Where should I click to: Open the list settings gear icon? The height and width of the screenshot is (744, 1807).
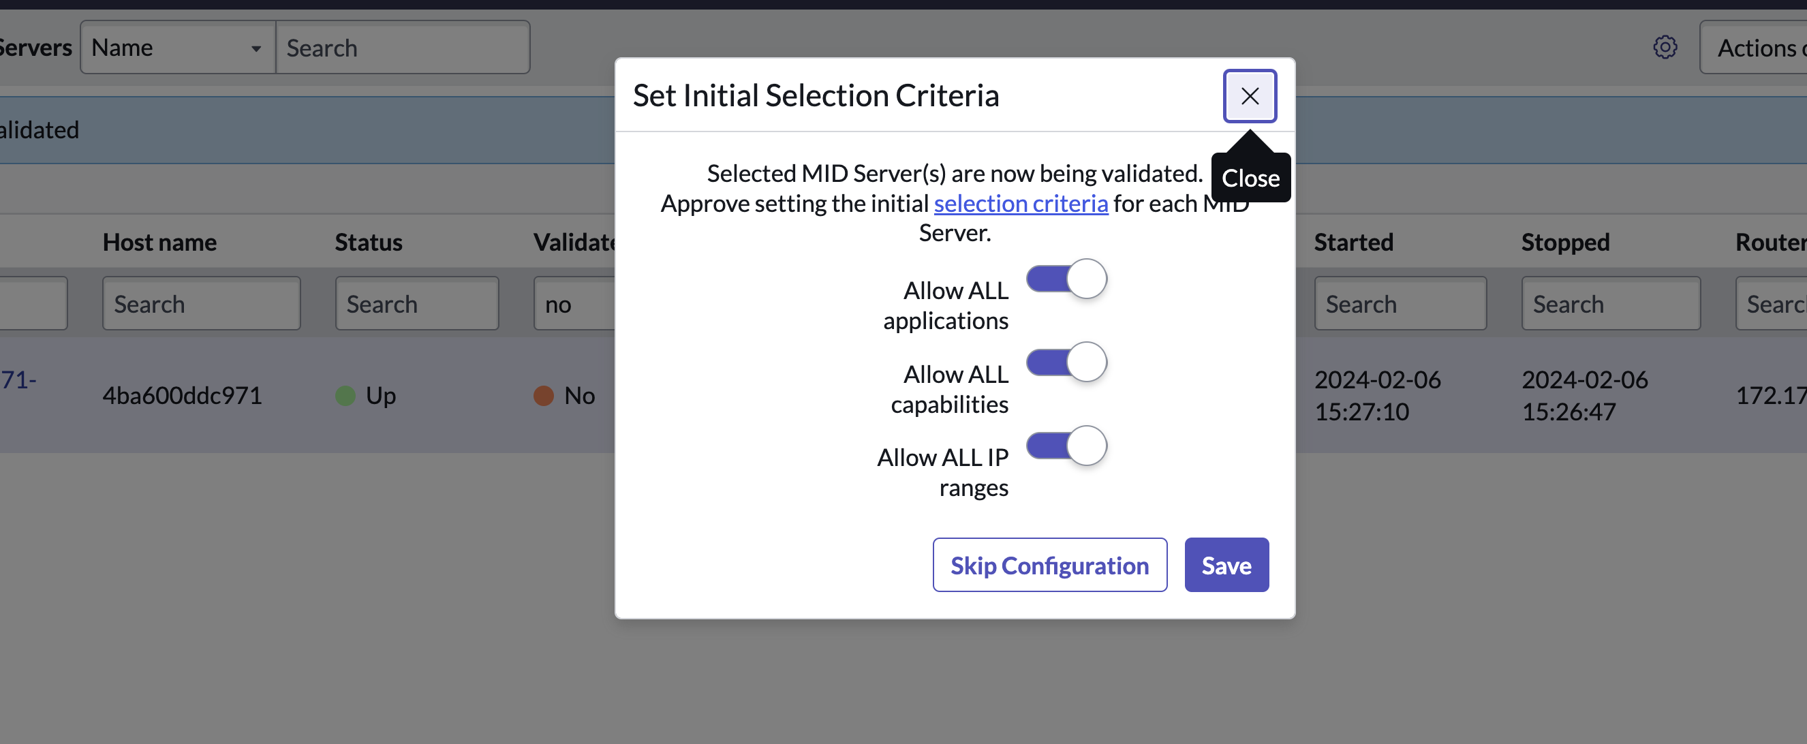[1665, 48]
